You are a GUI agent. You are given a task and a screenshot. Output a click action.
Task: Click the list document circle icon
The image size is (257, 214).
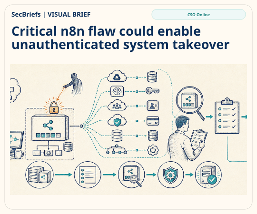tap(88, 175)
